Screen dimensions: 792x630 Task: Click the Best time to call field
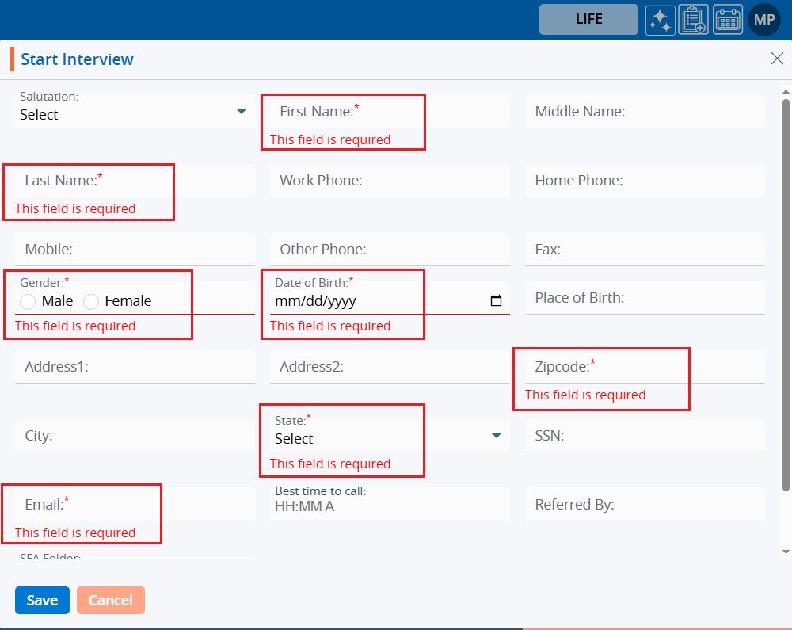pos(389,506)
